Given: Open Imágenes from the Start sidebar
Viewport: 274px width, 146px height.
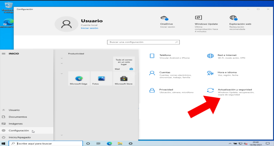Looking at the screenshot, I should point(27,124).
